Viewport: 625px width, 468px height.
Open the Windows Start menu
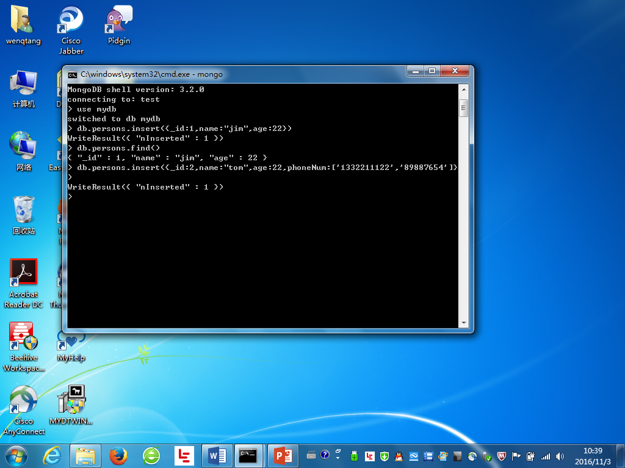coord(16,455)
